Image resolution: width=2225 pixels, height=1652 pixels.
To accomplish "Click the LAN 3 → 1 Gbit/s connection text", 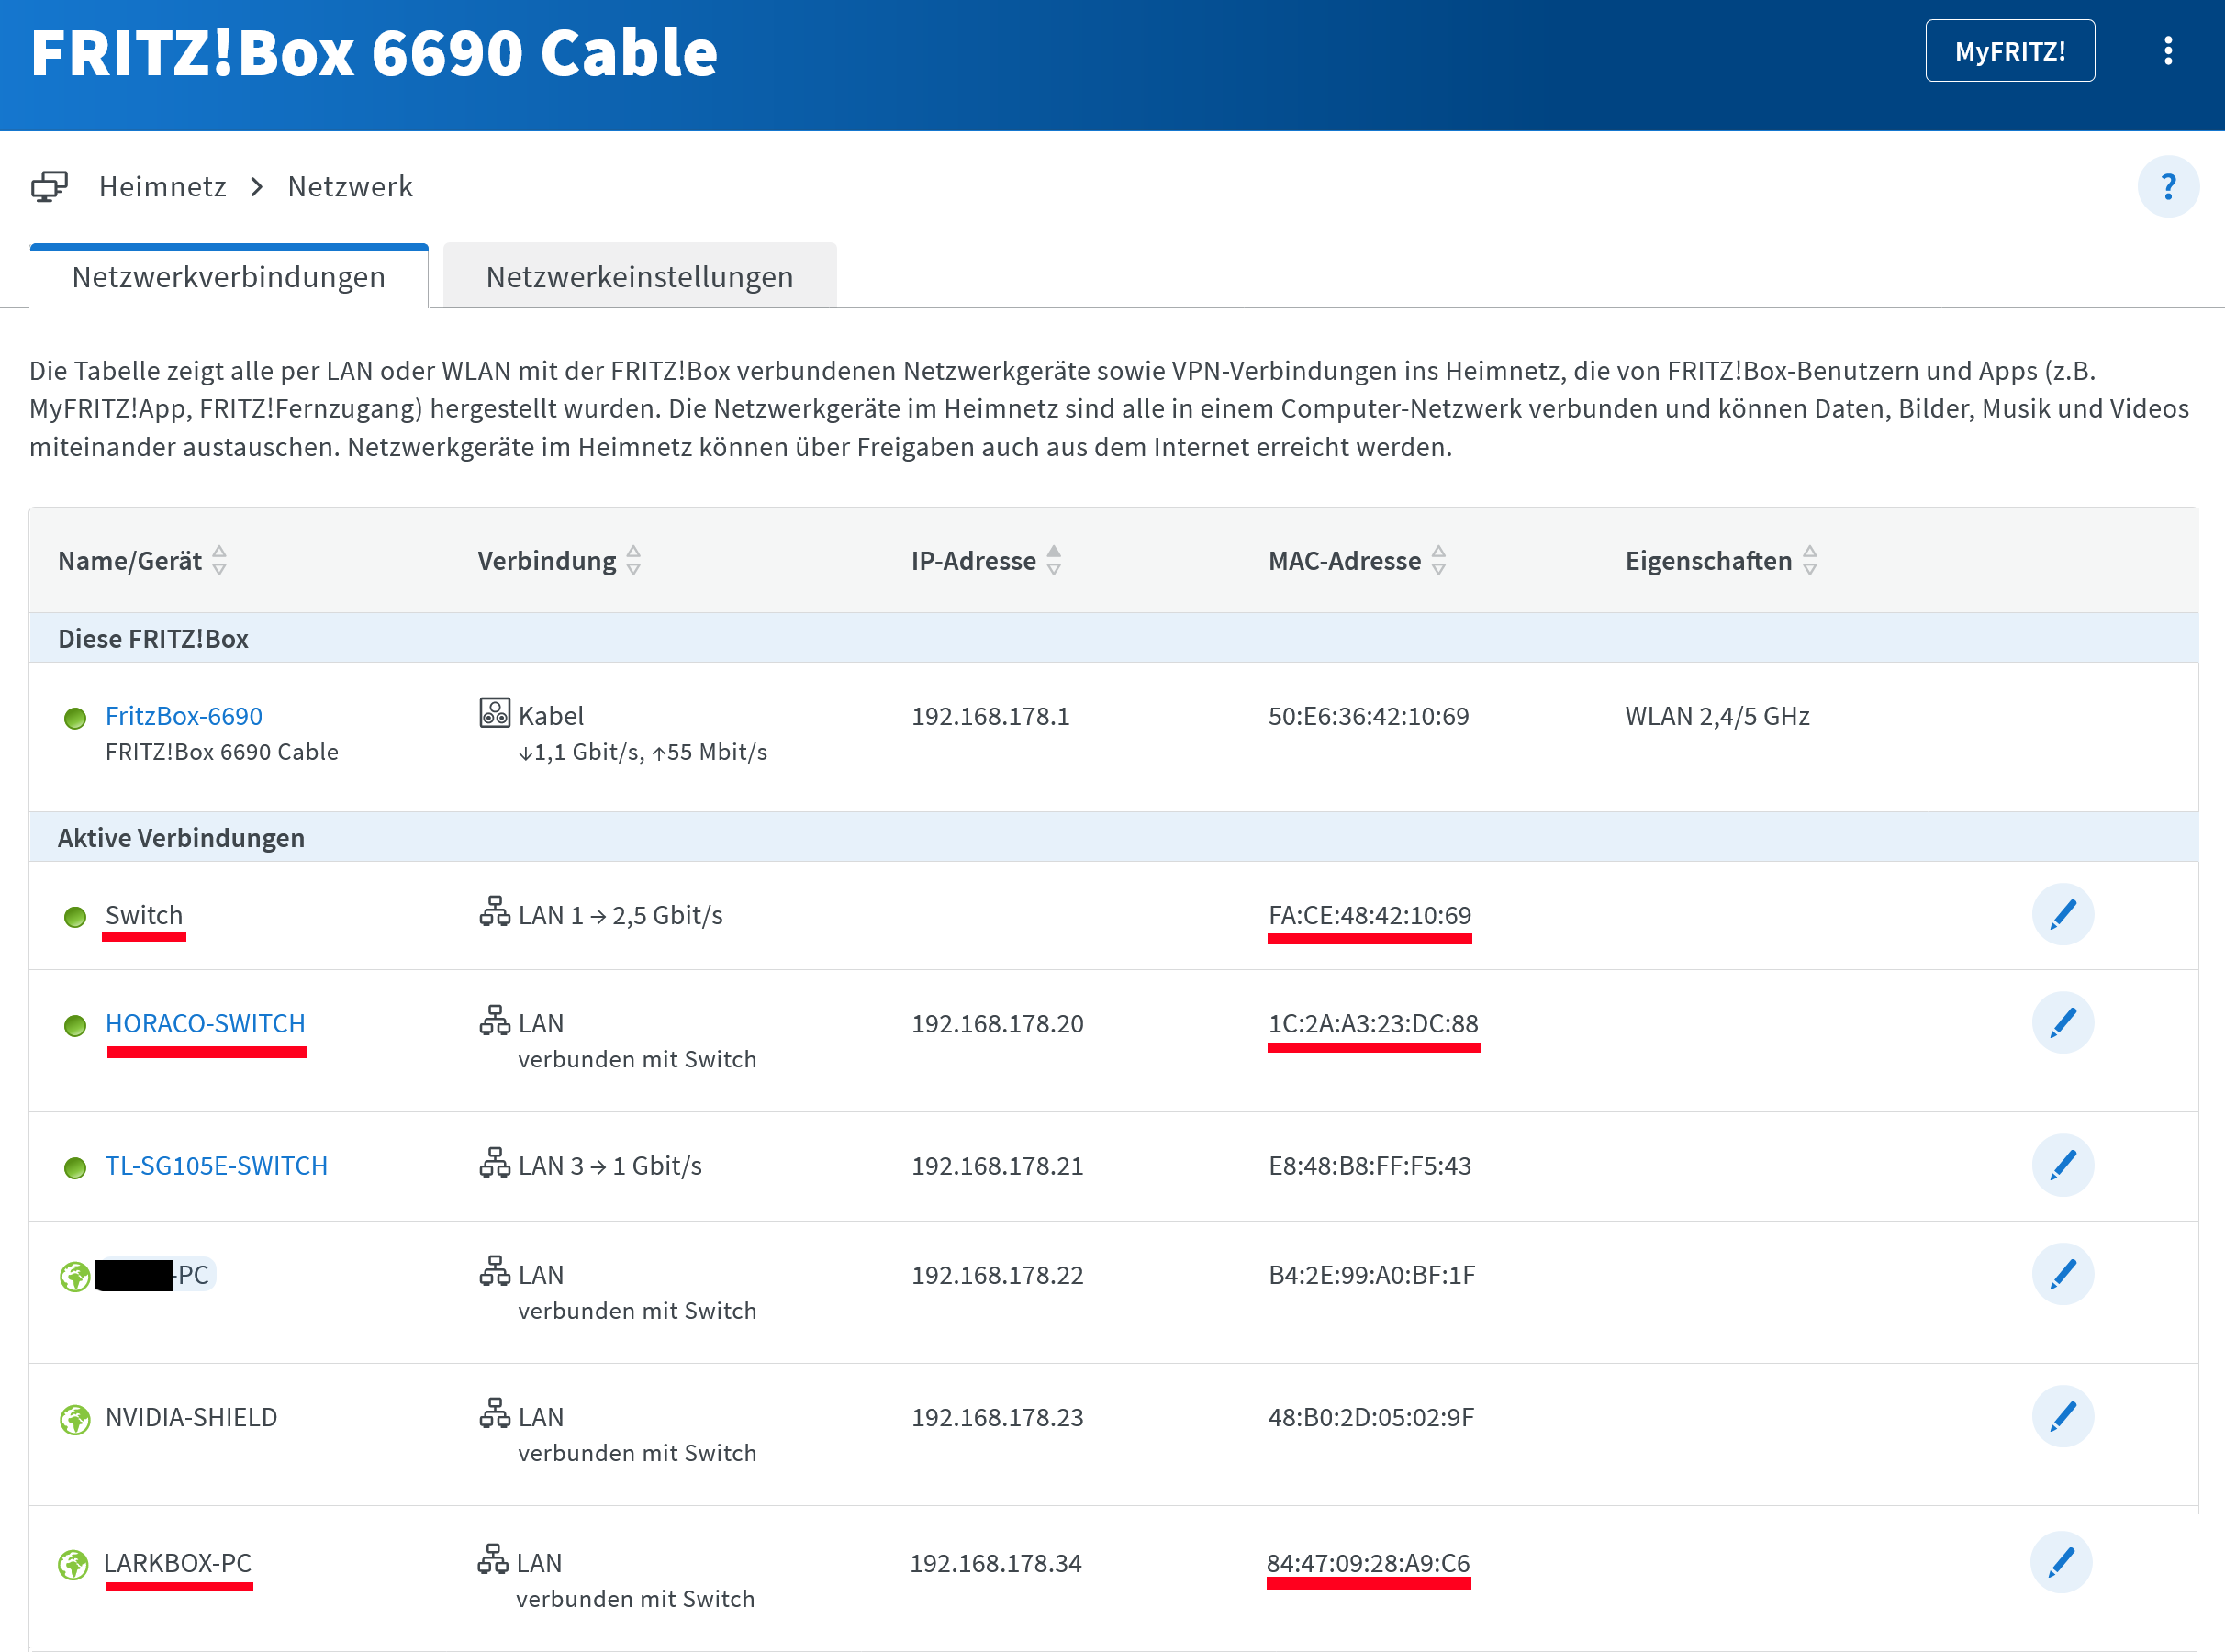I will click(x=610, y=1167).
